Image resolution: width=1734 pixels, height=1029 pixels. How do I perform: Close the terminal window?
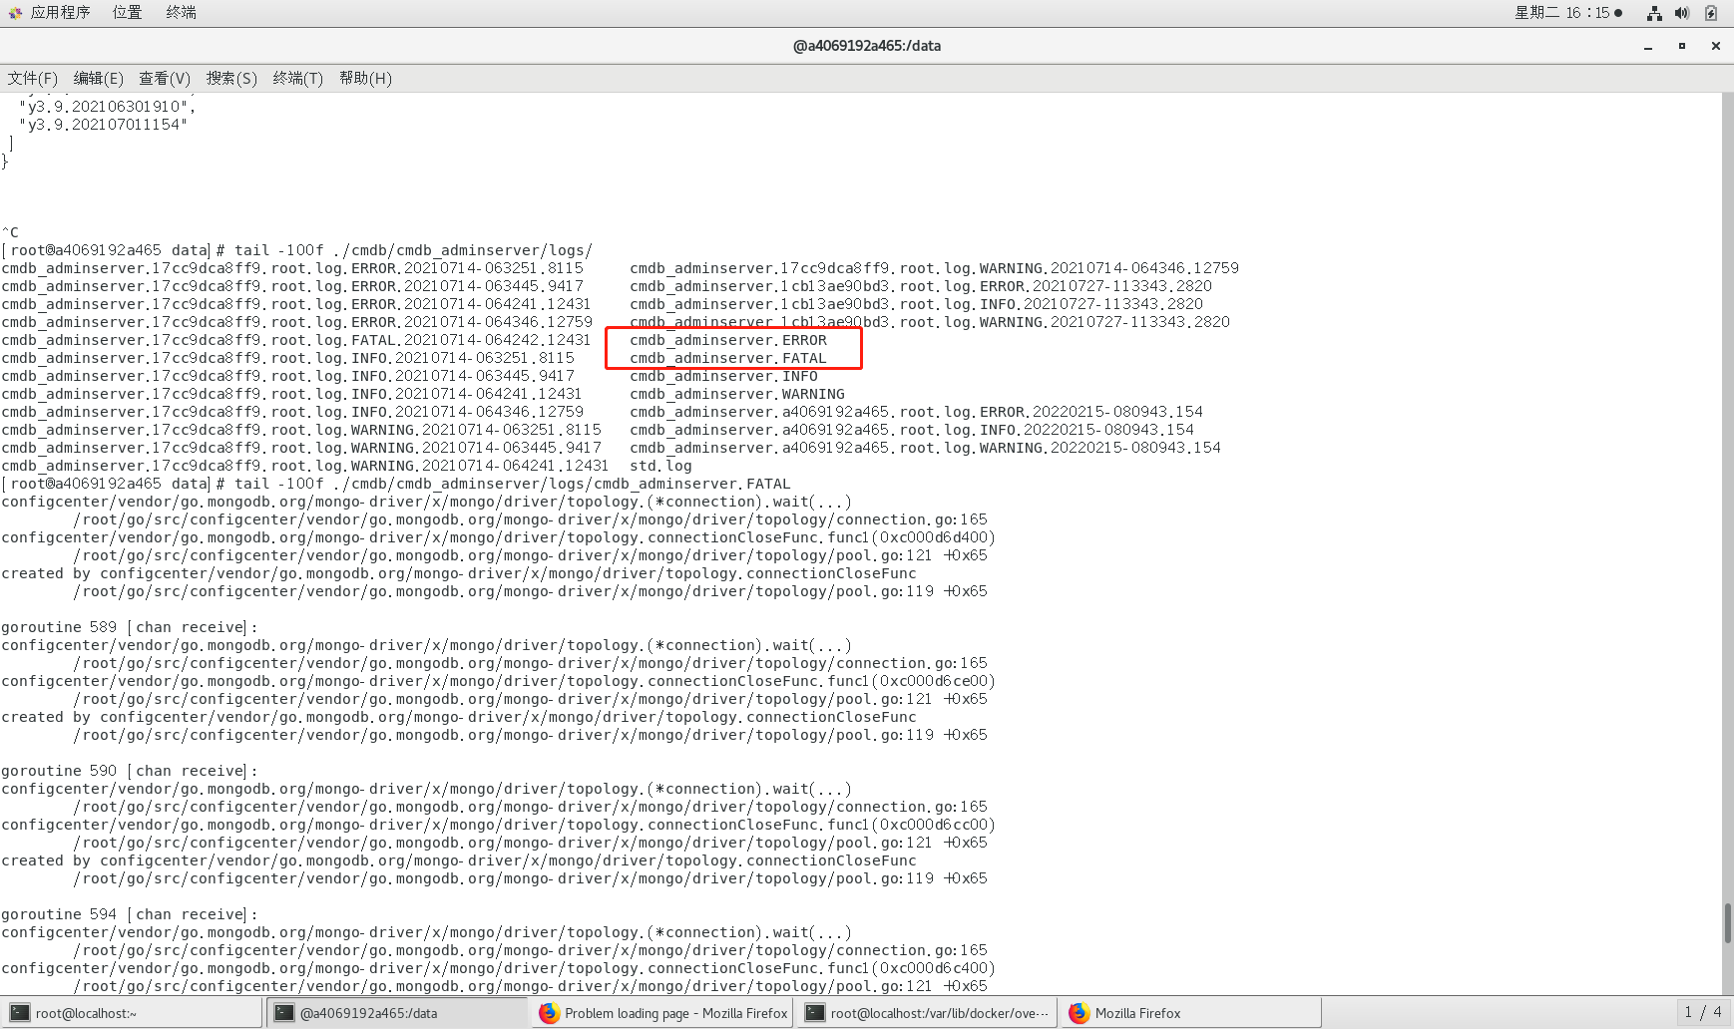pyautogui.click(x=1716, y=46)
